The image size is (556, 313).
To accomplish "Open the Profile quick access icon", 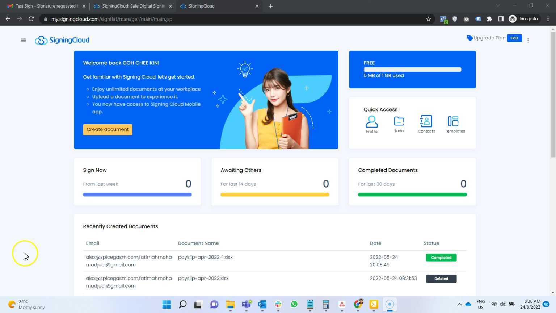I will (x=372, y=121).
